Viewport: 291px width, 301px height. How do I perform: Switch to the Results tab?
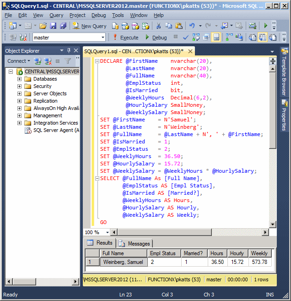pyautogui.click(x=99, y=243)
